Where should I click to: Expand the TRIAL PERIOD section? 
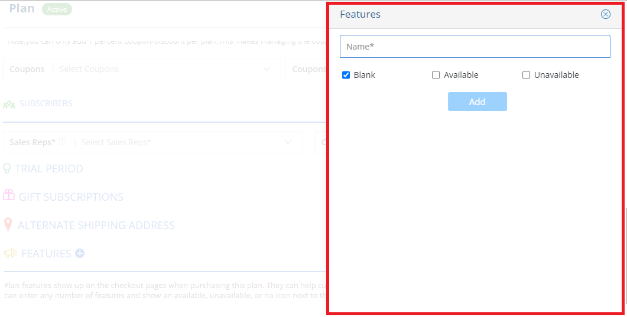(49, 168)
